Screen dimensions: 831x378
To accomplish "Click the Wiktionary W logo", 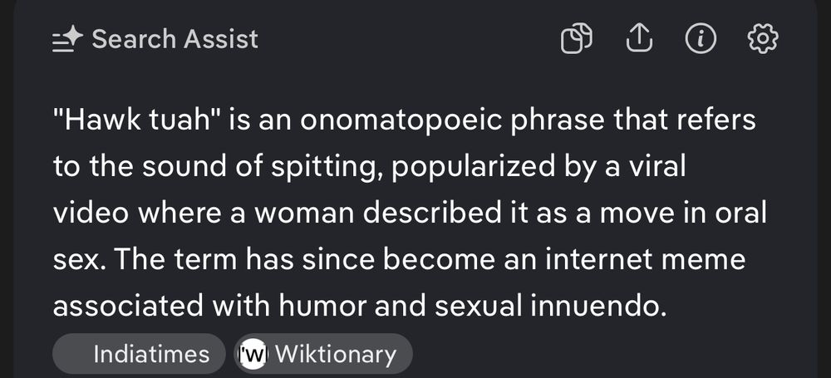I will click(x=254, y=355).
